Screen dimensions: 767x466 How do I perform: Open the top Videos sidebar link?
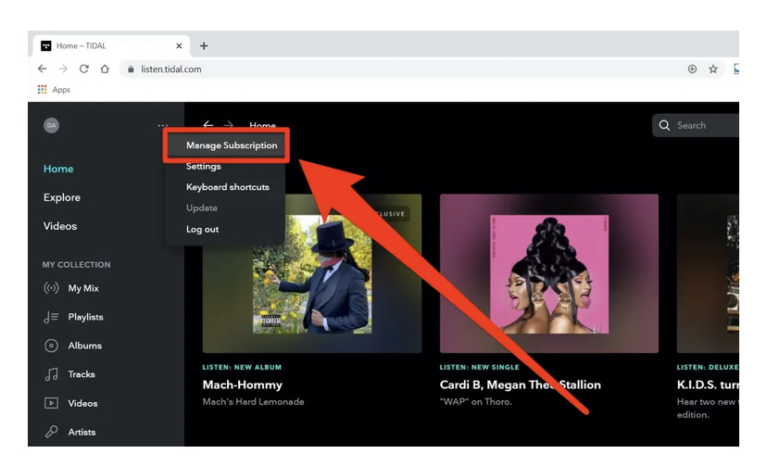point(59,226)
